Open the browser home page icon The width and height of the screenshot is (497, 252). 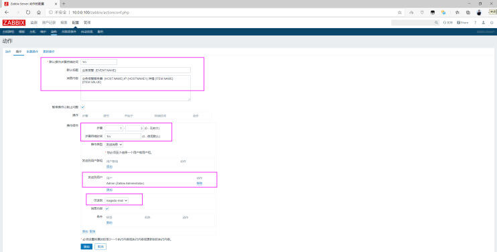pyautogui.click(x=39, y=12)
